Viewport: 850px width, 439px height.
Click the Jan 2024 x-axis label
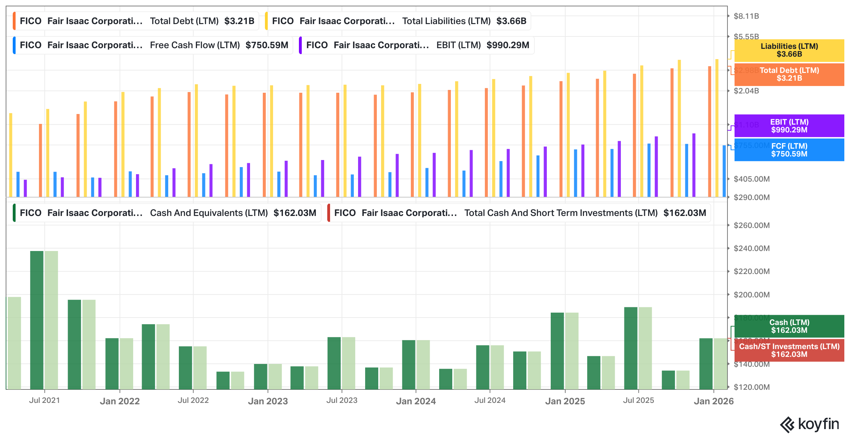point(416,401)
